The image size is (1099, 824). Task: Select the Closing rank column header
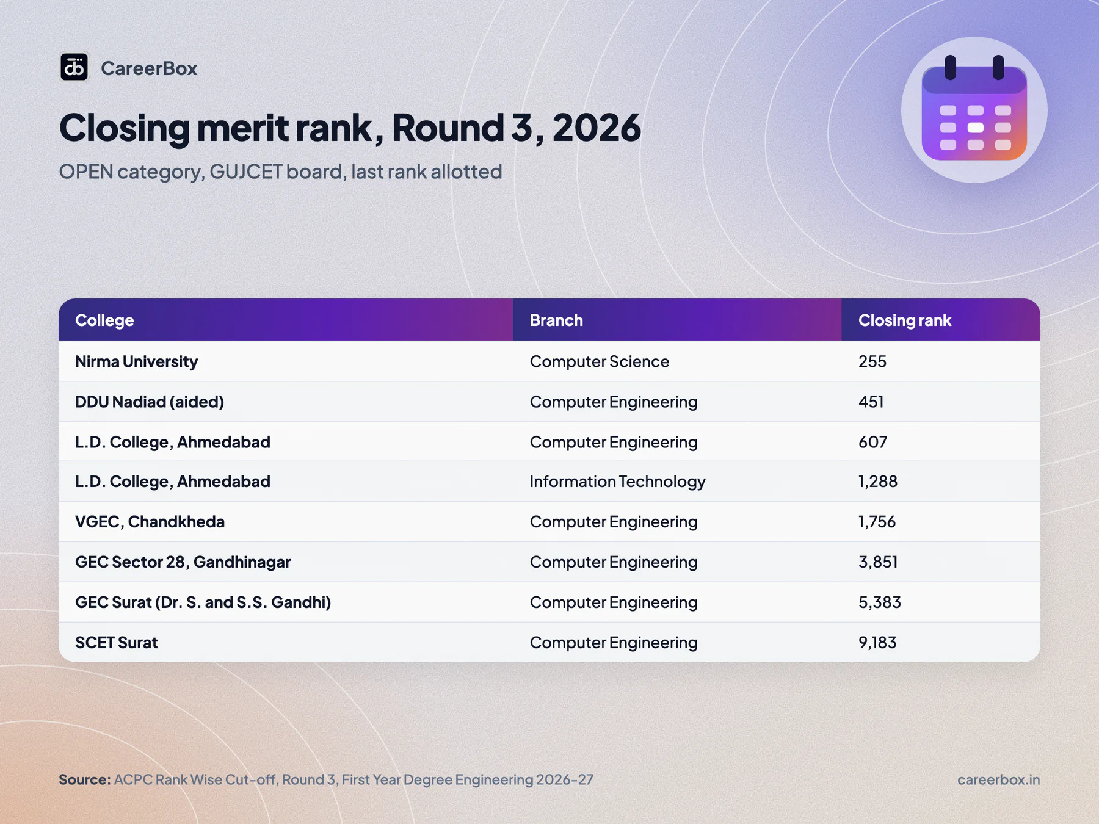(905, 320)
